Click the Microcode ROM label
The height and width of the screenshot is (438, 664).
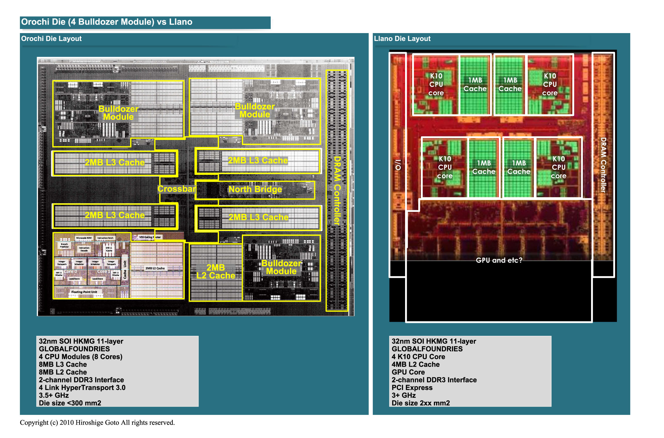point(84,238)
